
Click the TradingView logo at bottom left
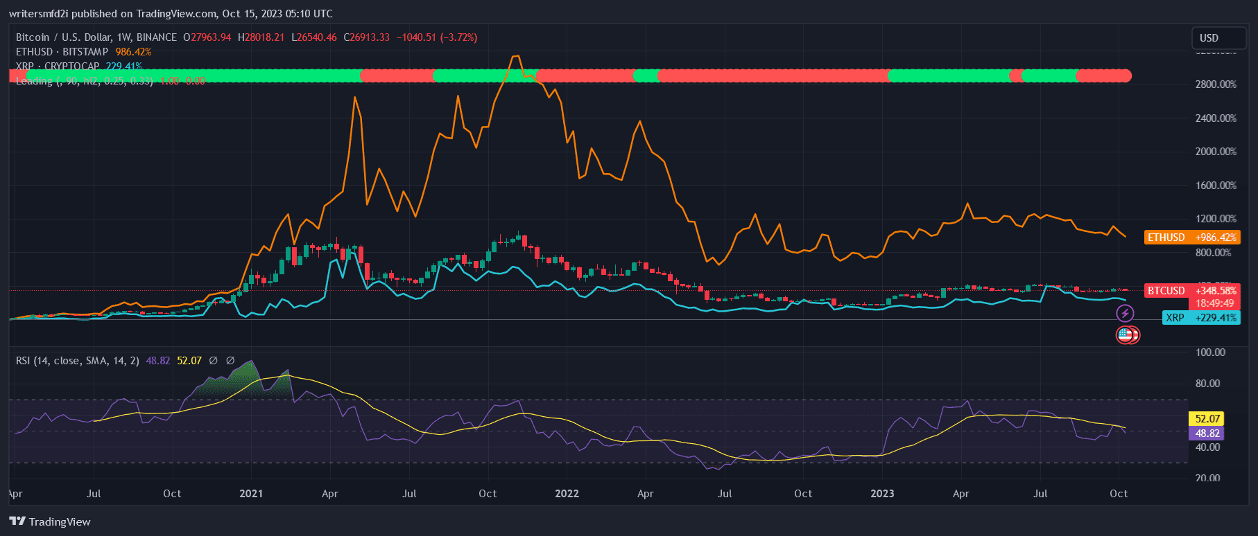pos(50,521)
